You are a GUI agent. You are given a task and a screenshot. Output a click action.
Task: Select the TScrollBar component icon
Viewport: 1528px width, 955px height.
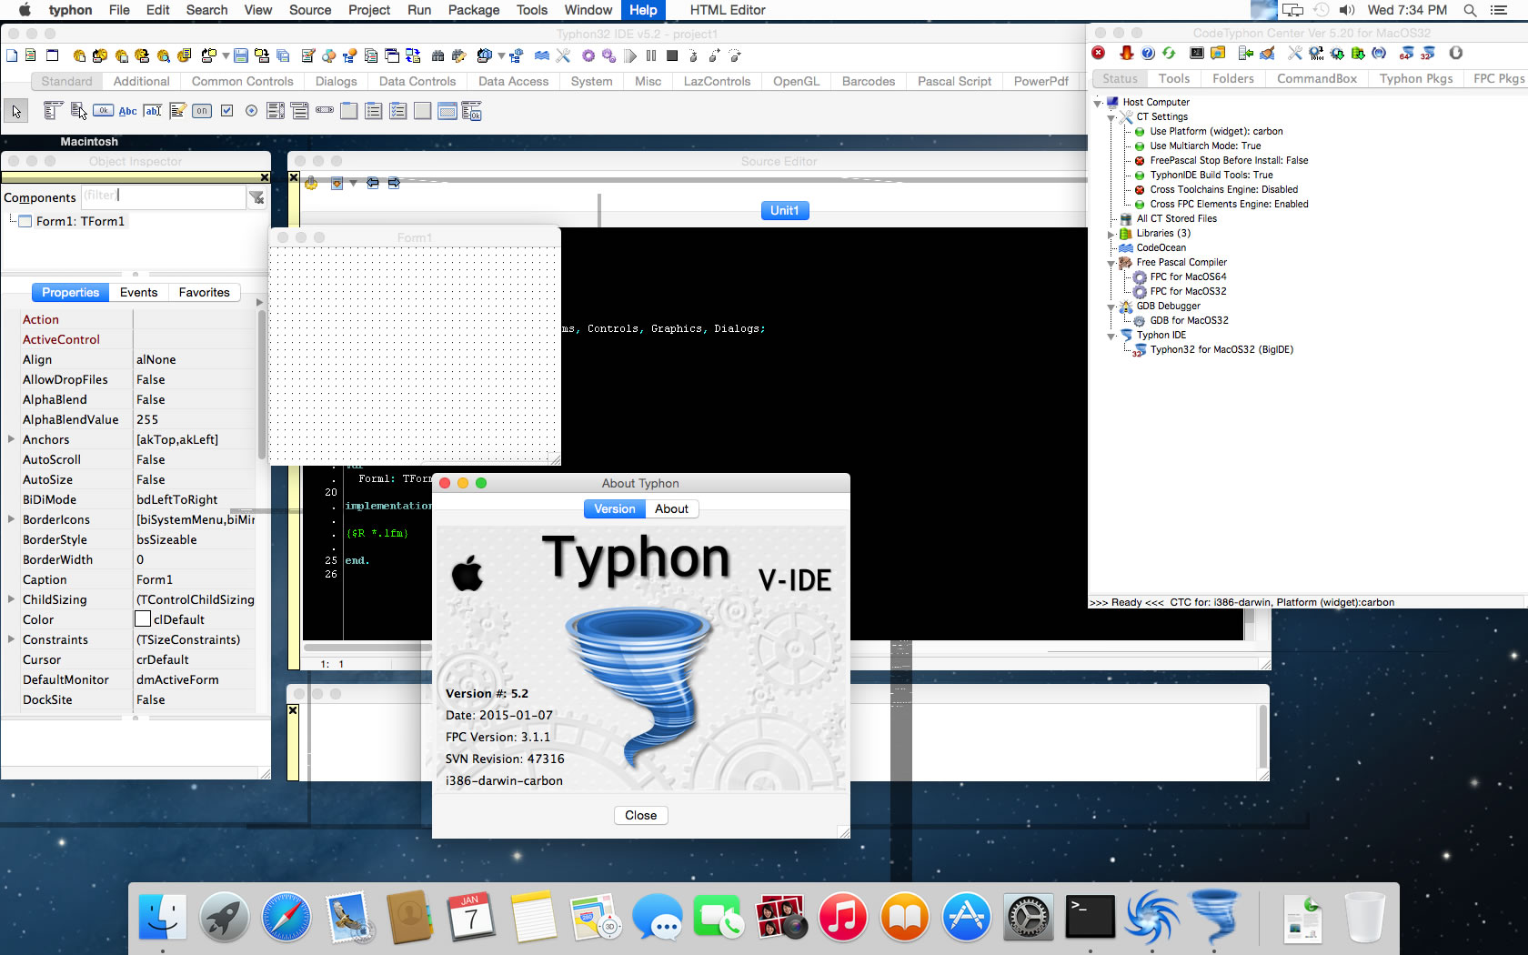(325, 111)
